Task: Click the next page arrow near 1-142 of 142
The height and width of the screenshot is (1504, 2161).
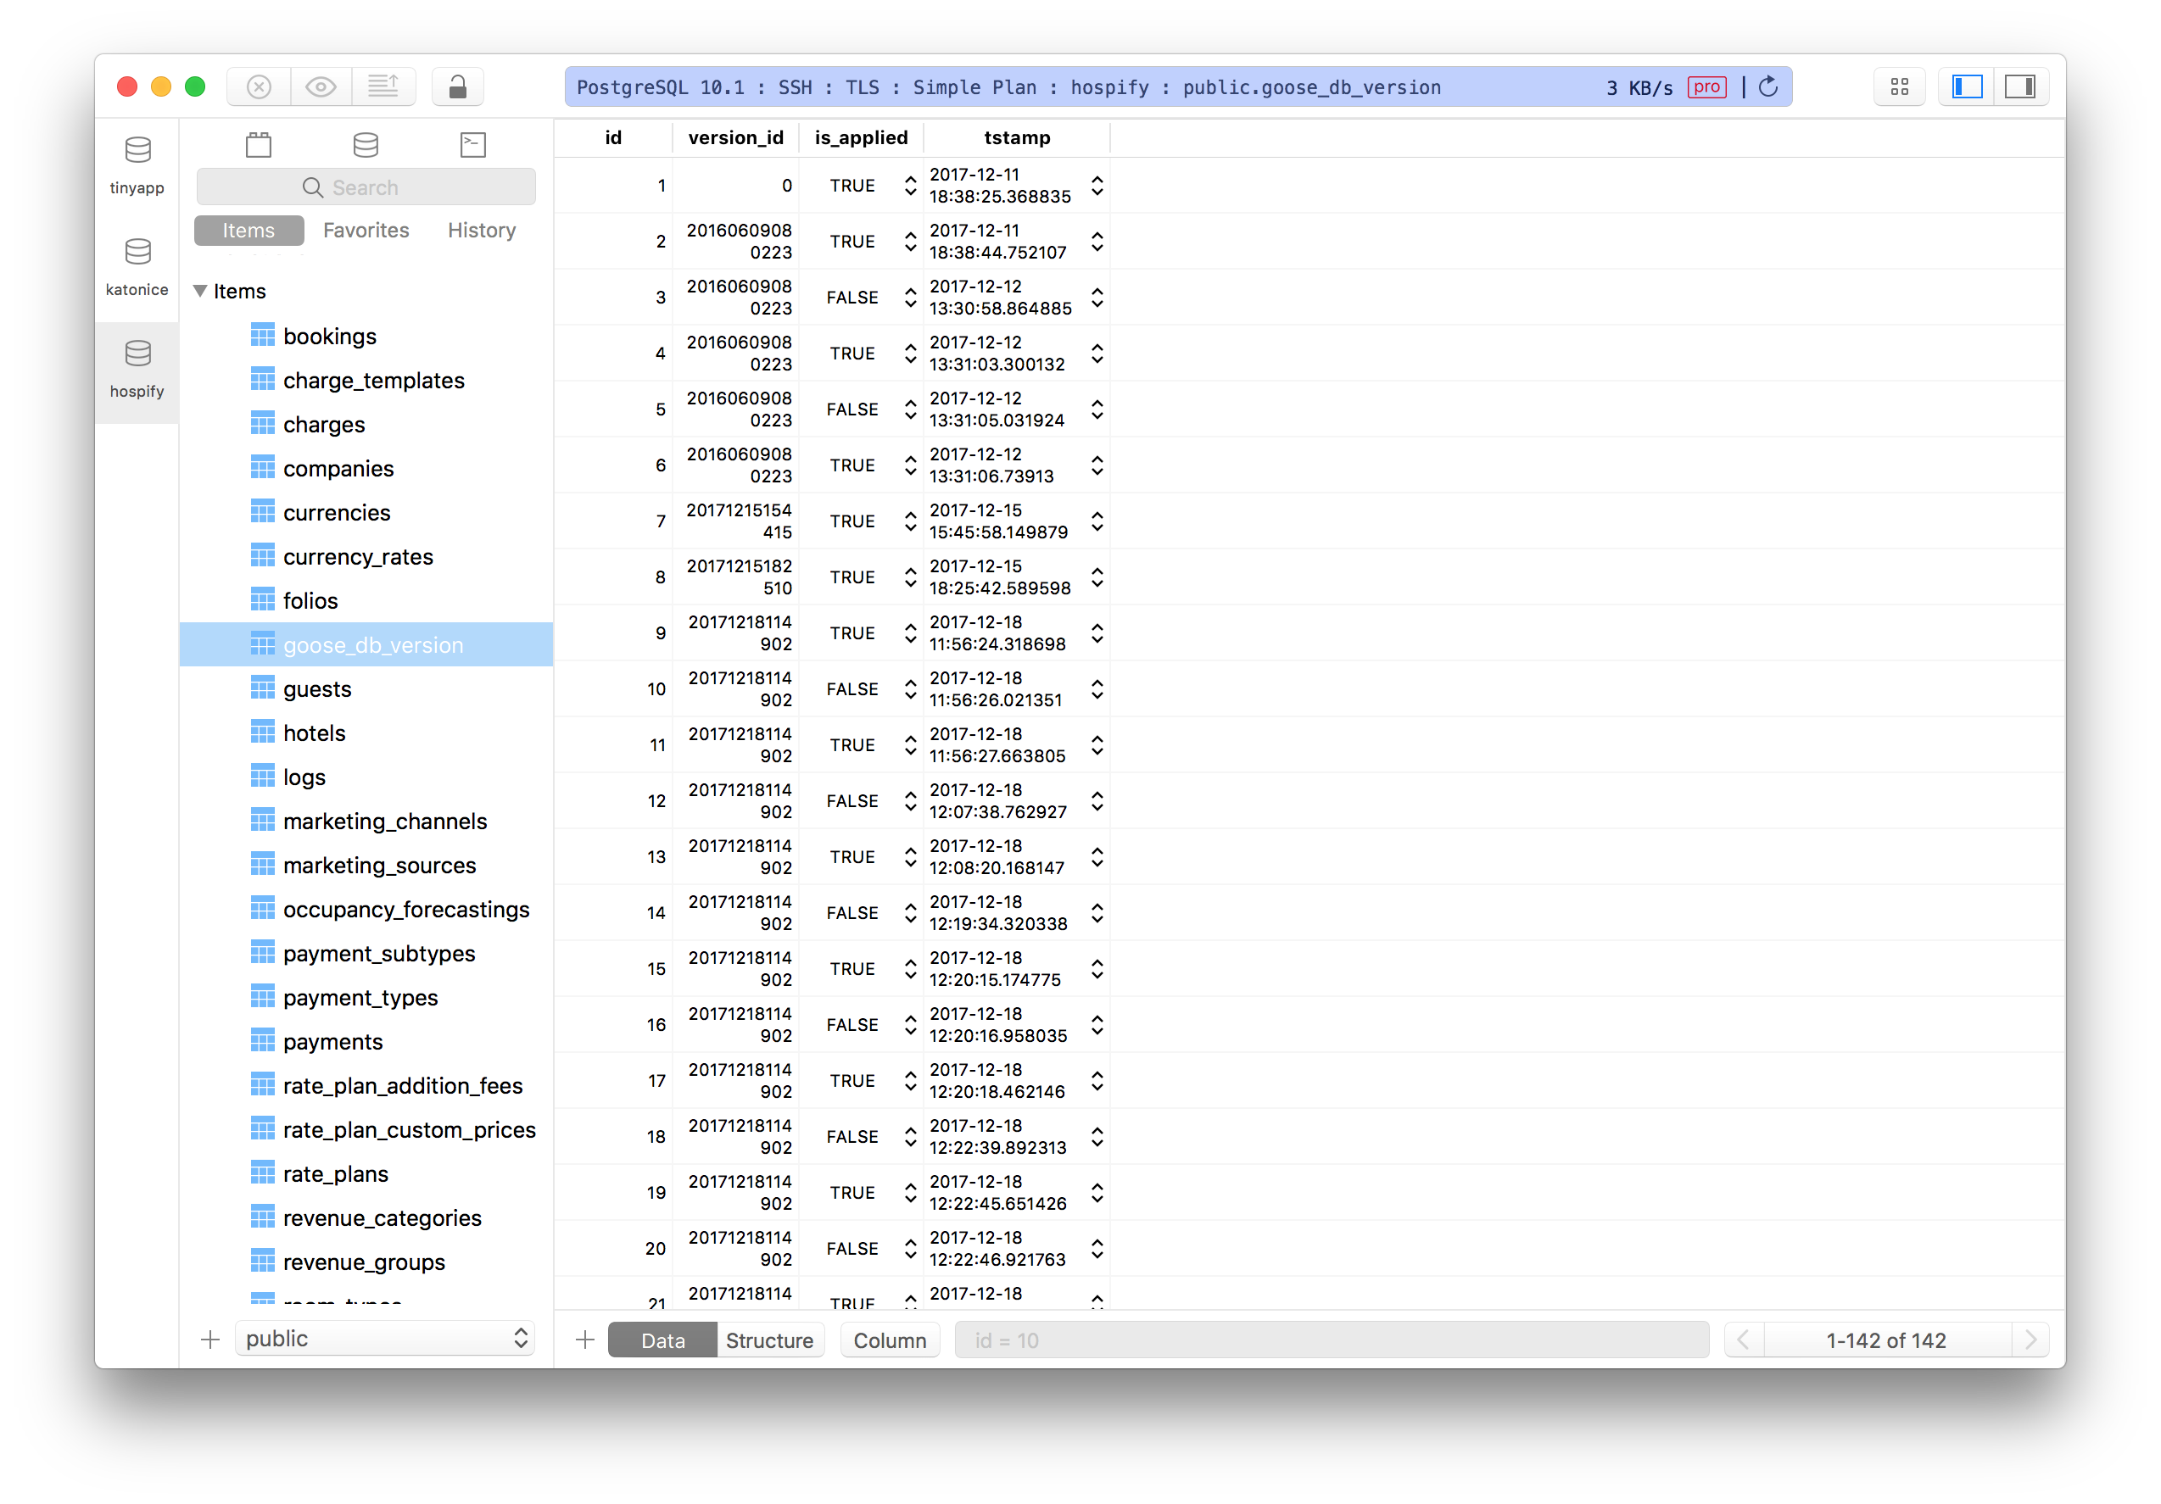Action: 2031,1340
